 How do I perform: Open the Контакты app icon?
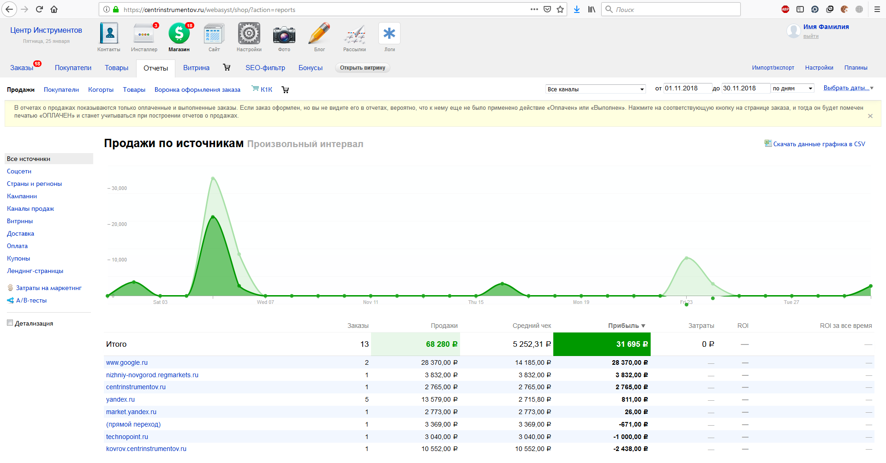pos(109,34)
